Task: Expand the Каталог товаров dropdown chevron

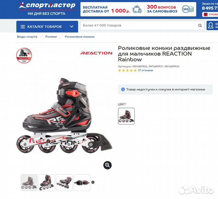Action: click(x=71, y=27)
